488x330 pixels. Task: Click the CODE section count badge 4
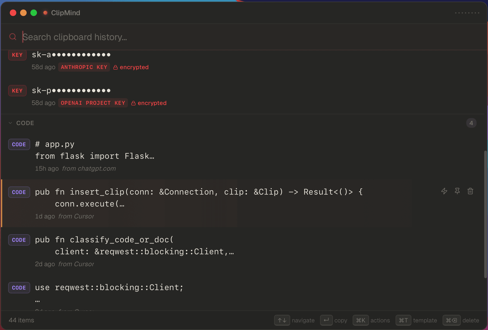[x=471, y=123]
